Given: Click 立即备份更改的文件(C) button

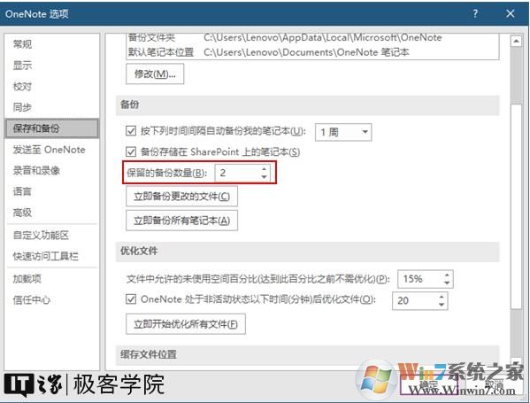Looking at the screenshot, I should click(182, 197).
